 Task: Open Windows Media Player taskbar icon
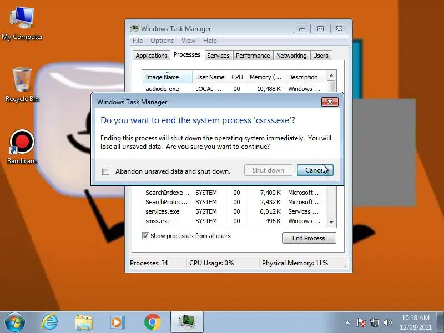[117, 322]
